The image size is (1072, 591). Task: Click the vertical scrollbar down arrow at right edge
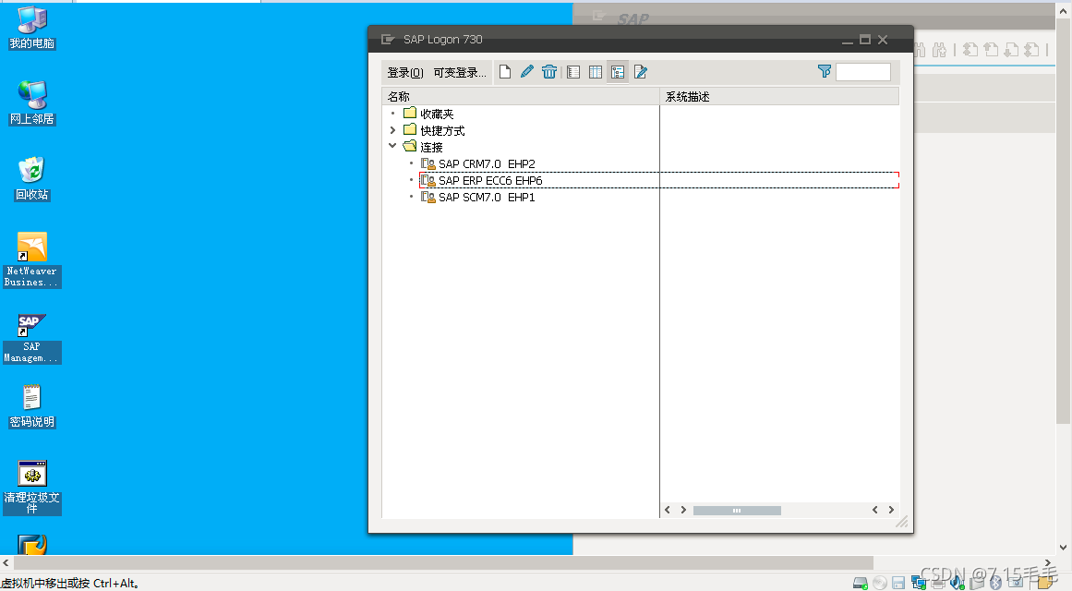tap(1063, 547)
